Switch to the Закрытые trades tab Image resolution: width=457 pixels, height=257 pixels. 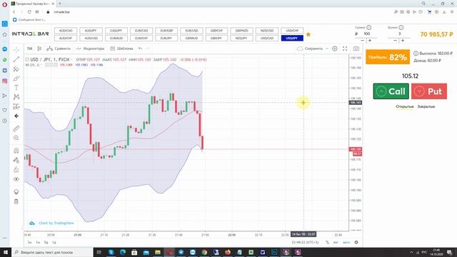pos(426,106)
